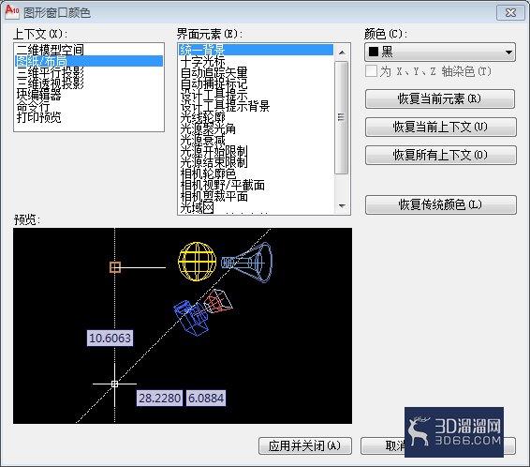
Task: Click the AutoCAD icon in title bar
Action: [12, 12]
